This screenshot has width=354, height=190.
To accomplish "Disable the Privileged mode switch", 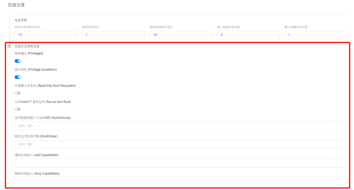I will [18, 61].
